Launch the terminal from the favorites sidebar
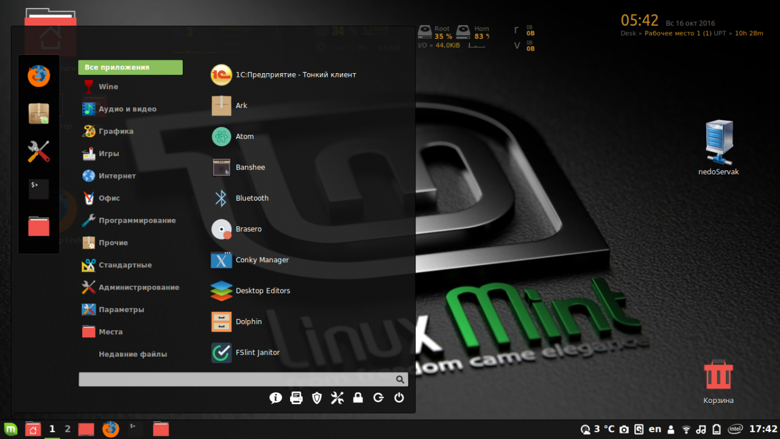The width and height of the screenshot is (780, 439). [38, 188]
